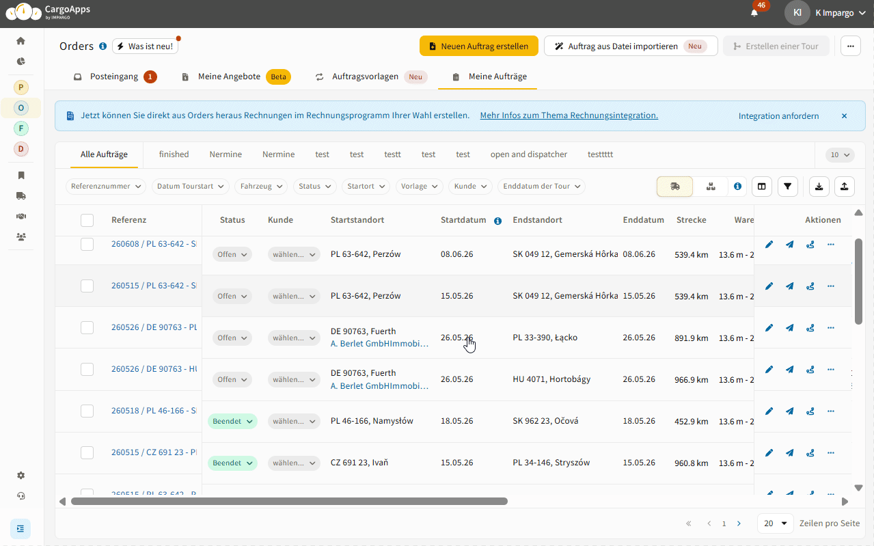The width and height of the screenshot is (874, 546).
Task: Edit order 260608 with pencil icon
Action: point(769,245)
